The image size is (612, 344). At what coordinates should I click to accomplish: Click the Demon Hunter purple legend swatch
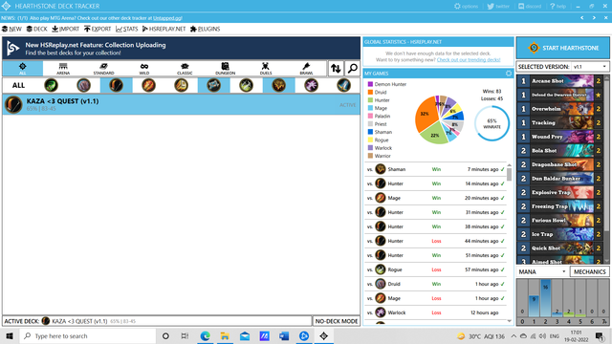[x=370, y=84]
